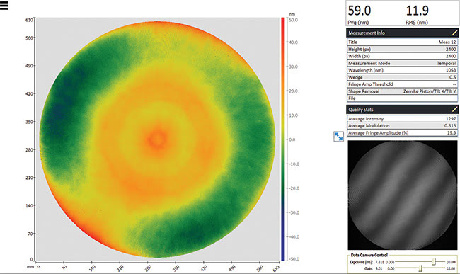Click the Fringe Amp Threshold row

(402, 84)
